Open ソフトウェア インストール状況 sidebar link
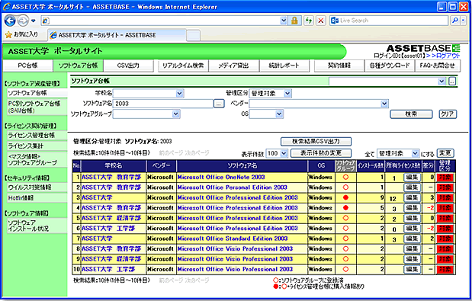The width and height of the screenshot is (472, 301). (37, 226)
